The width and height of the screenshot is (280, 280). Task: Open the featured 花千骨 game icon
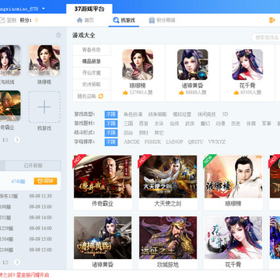click(x=247, y=65)
